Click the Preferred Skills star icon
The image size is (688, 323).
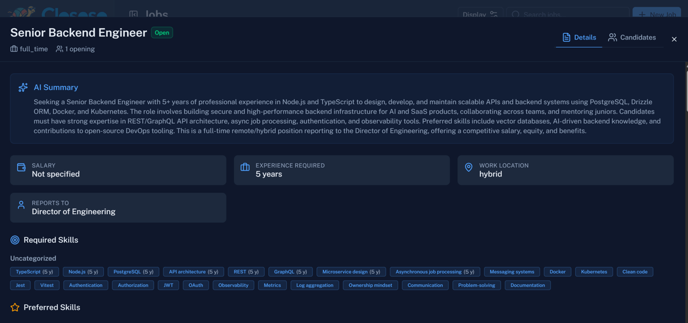pyautogui.click(x=15, y=308)
